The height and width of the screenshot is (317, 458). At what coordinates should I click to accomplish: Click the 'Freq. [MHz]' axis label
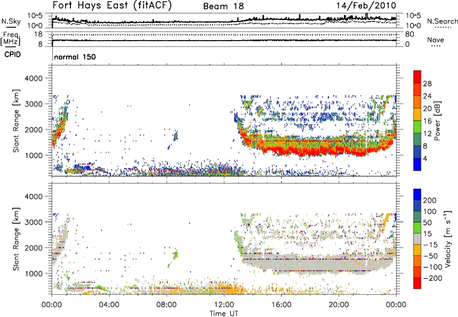click(10, 38)
